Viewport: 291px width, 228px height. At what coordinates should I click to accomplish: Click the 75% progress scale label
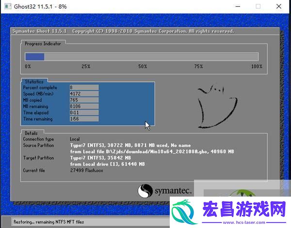tap(198, 66)
